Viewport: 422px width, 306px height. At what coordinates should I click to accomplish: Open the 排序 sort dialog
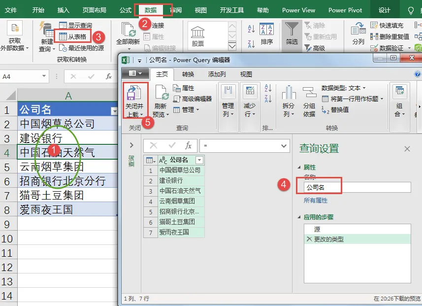point(266,34)
